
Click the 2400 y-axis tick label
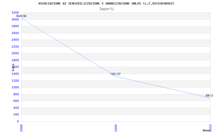[15, 40]
